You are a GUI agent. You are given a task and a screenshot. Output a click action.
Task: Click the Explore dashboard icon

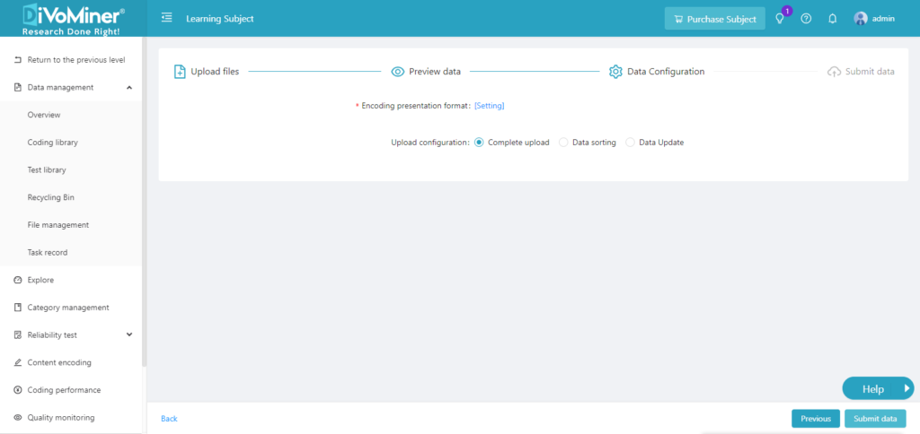[18, 280]
